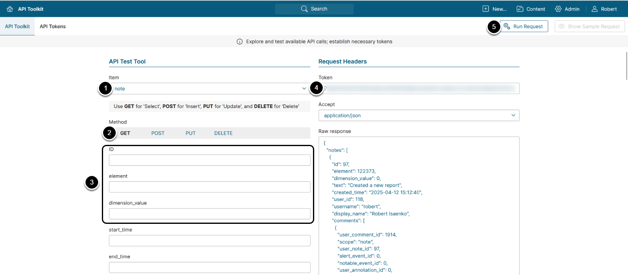This screenshot has width=628, height=275.
Task: Select the PUT method
Action: tap(191, 133)
